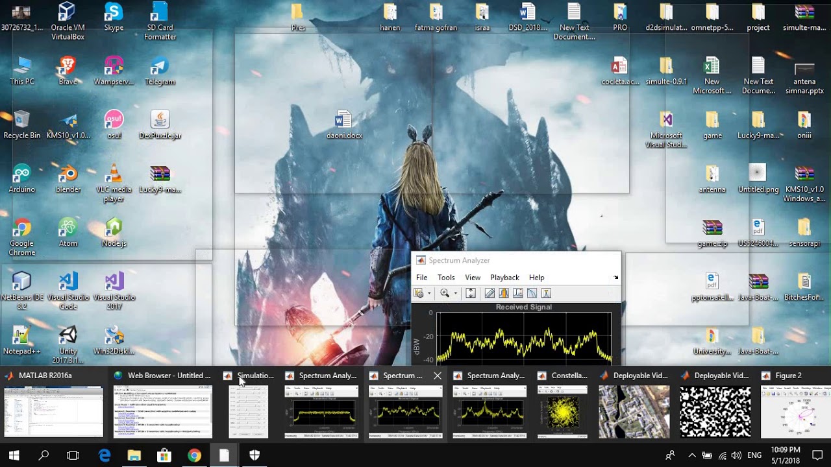Select the Google Chrome desktop icon
Viewport: 831px width, 467px height.
click(22, 237)
